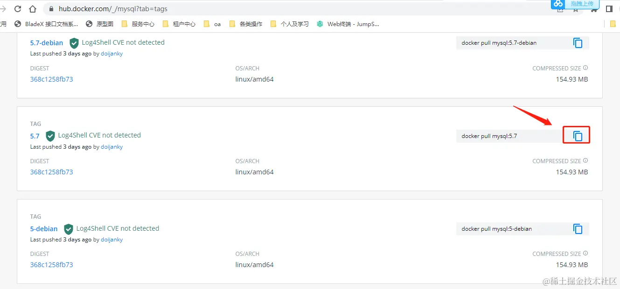Click linux/amd64 in the 5.7-debian card
Viewport: 620px width, 289px height.
(x=255, y=79)
